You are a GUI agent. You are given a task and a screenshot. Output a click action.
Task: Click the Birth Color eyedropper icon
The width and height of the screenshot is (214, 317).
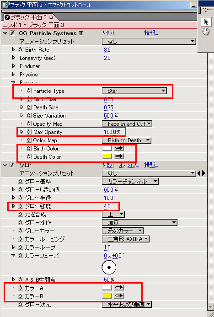(119, 148)
